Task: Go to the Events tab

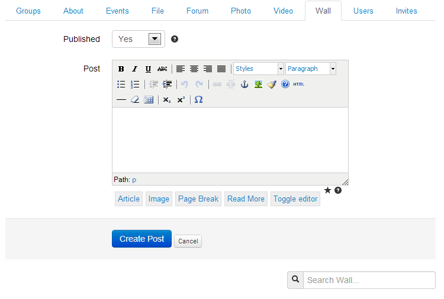Action: pyautogui.click(x=117, y=11)
